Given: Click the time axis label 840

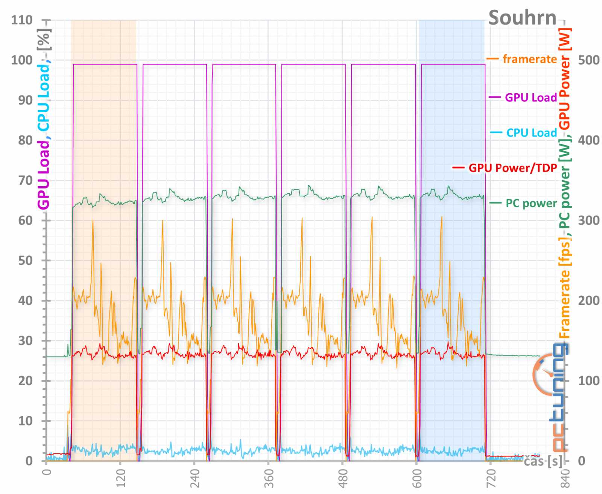Looking at the screenshot, I should [565, 479].
